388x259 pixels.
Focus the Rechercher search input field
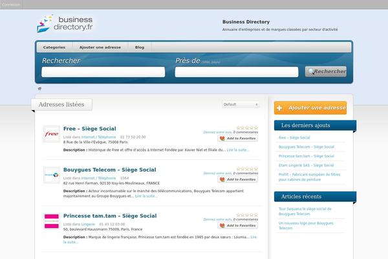tap(103, 72)
